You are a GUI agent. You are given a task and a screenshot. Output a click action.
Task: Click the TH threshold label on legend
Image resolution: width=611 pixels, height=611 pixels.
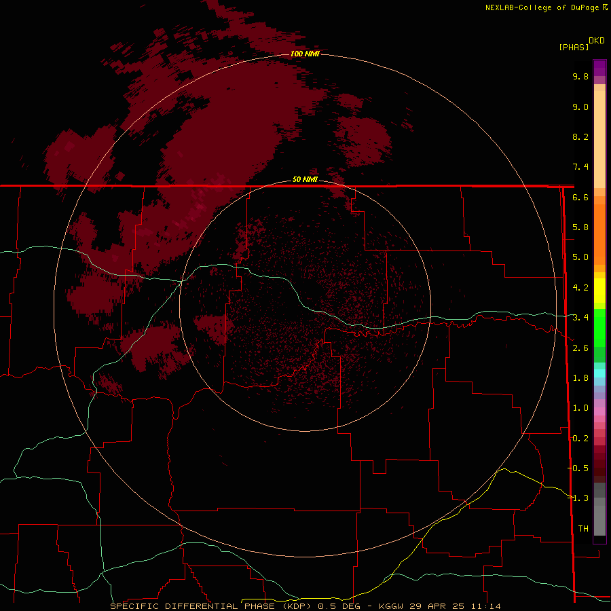[583, 529]
